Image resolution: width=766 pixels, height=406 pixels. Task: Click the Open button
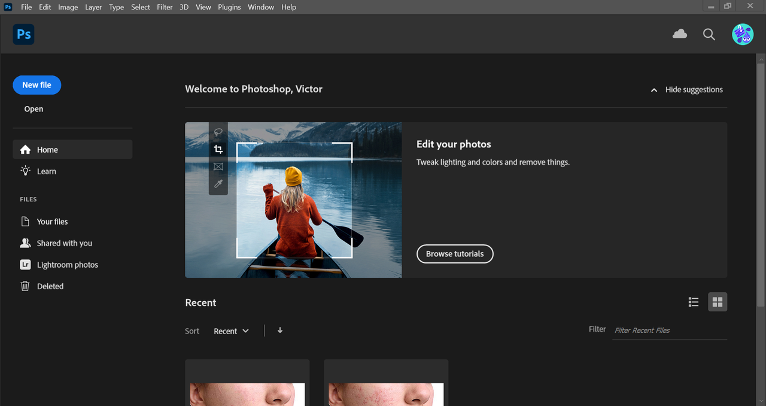tap(34, 109)
